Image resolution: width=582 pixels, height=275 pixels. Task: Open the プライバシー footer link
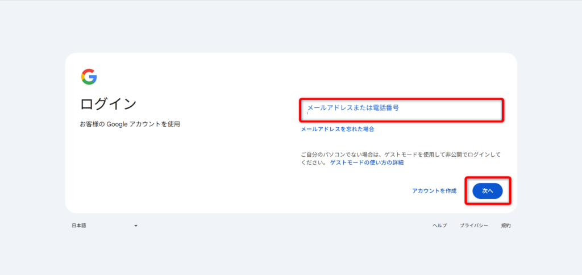click(x=473, y=226)
